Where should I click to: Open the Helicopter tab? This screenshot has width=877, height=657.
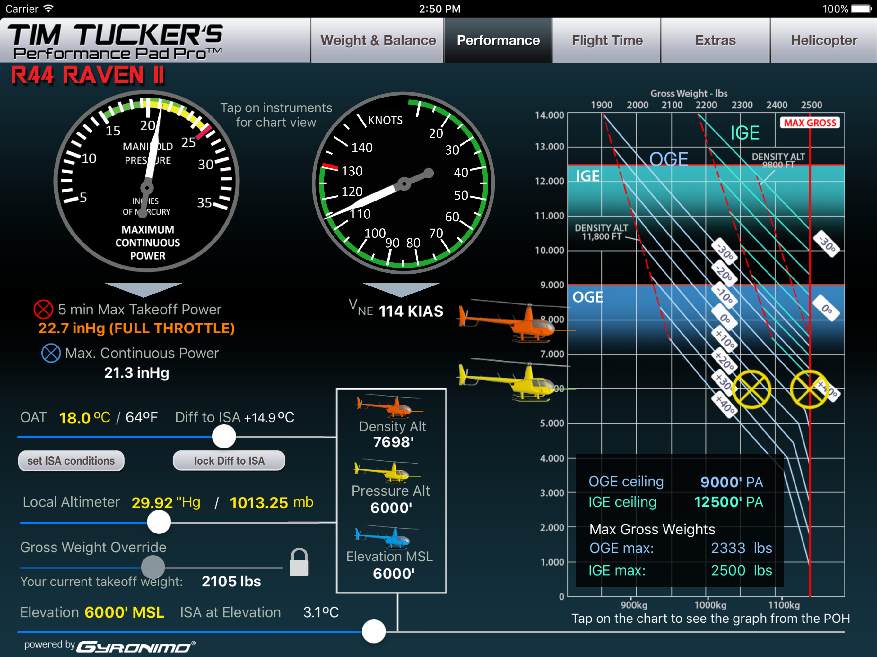(x=823, y=40)
